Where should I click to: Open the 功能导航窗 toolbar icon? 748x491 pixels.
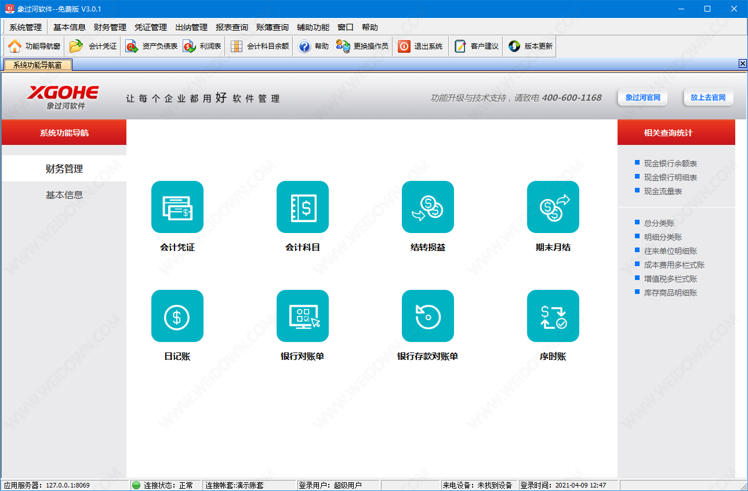34,46
